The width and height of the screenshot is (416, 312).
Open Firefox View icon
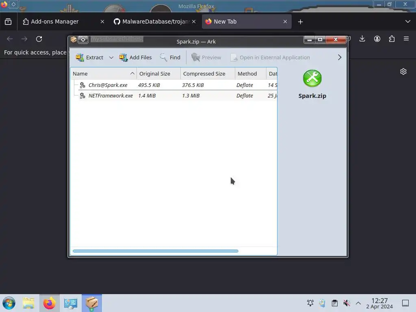pos(8,22)
